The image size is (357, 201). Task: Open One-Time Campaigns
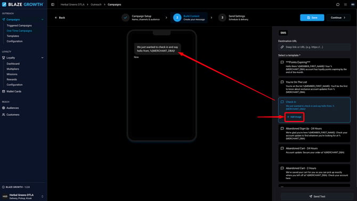19,31
